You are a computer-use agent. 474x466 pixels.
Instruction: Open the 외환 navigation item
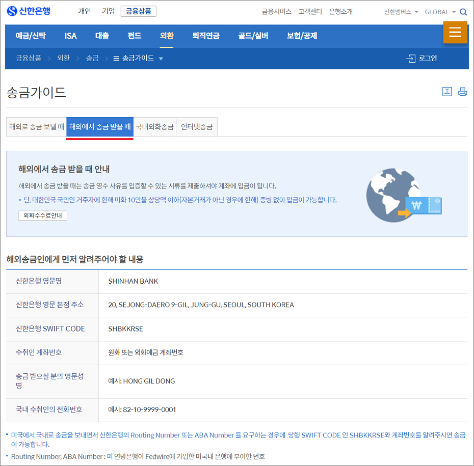[x=167, y=36]
